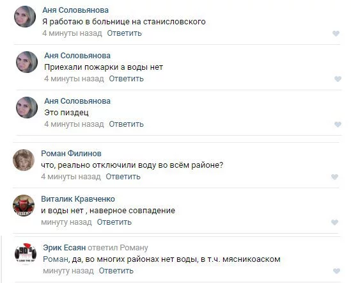
Task: Reply to the 'Приехали пожарки' comment
Action: point(126,79)
